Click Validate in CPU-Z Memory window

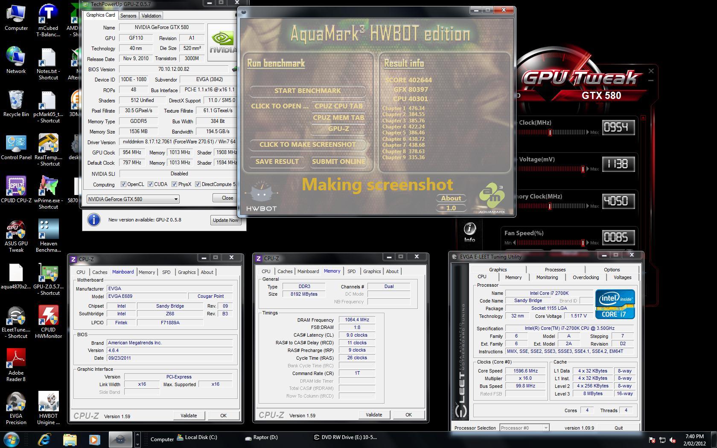[374, 415]
